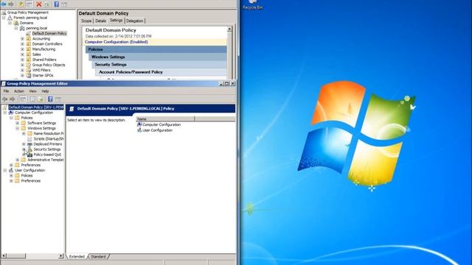Open the Help menu in the Editor

(45, 91)
